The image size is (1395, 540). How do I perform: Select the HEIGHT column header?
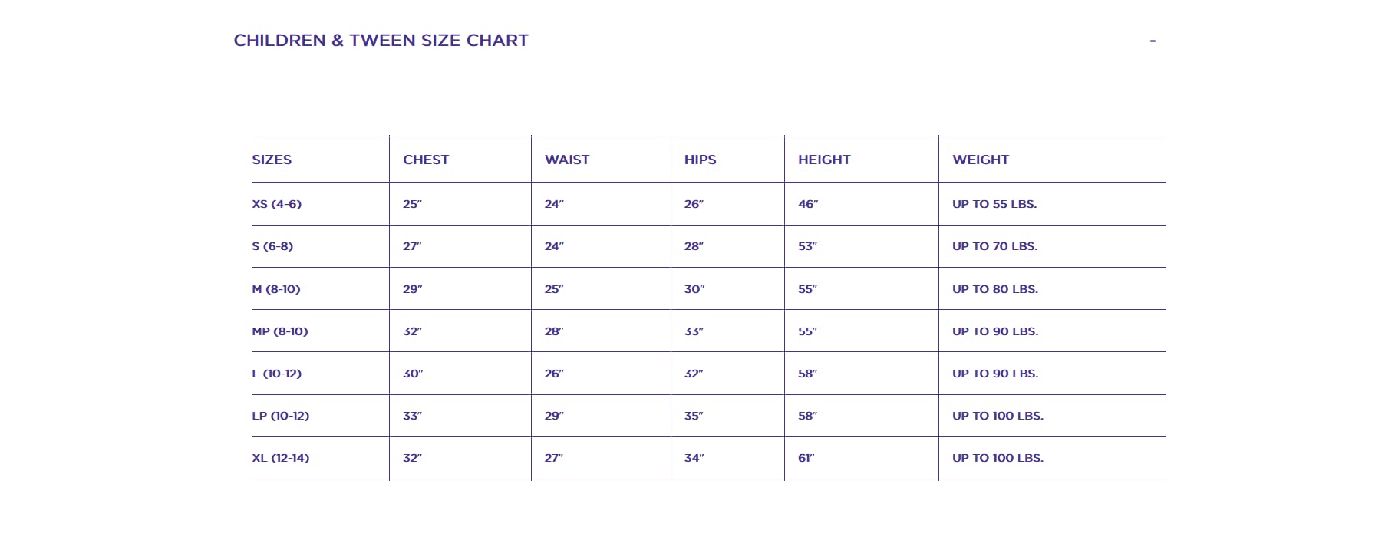point(824,160)
